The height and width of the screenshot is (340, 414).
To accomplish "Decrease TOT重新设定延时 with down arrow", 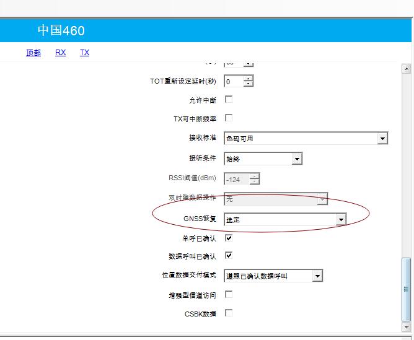I will [x=249, y=84].
